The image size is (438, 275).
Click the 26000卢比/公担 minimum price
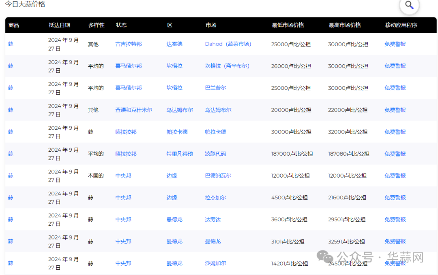(x=291, y=66)
